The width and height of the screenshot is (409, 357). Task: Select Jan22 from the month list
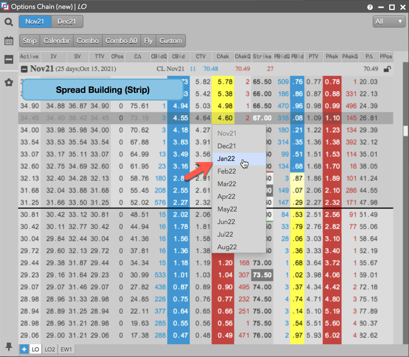click(x=226, y=158)
